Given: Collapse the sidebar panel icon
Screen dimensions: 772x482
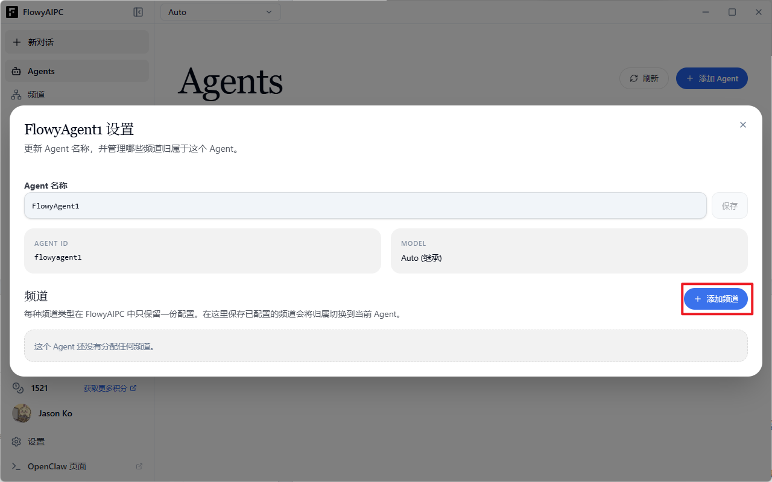Looking at the screenshot, I should tap(138, 12).
